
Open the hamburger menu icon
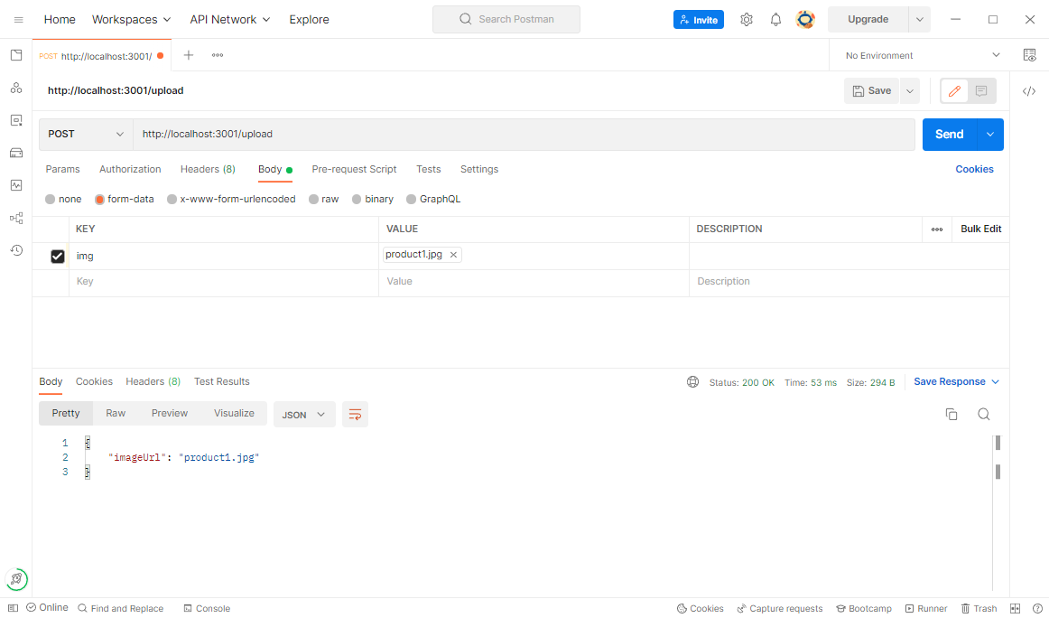tap(19, 19)
